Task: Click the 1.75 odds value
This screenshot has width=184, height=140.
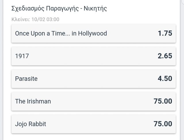Action: (x=165, y=33)
